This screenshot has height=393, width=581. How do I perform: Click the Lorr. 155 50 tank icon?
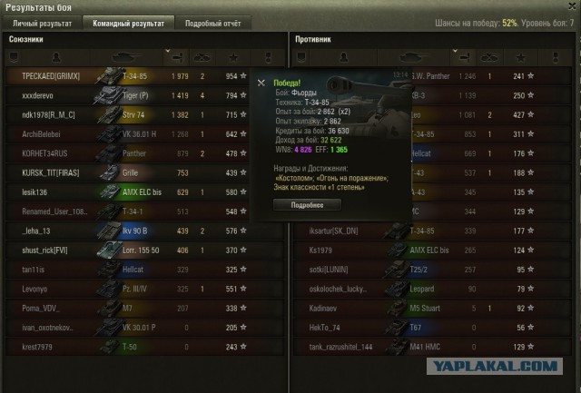(x=109, y=250)
